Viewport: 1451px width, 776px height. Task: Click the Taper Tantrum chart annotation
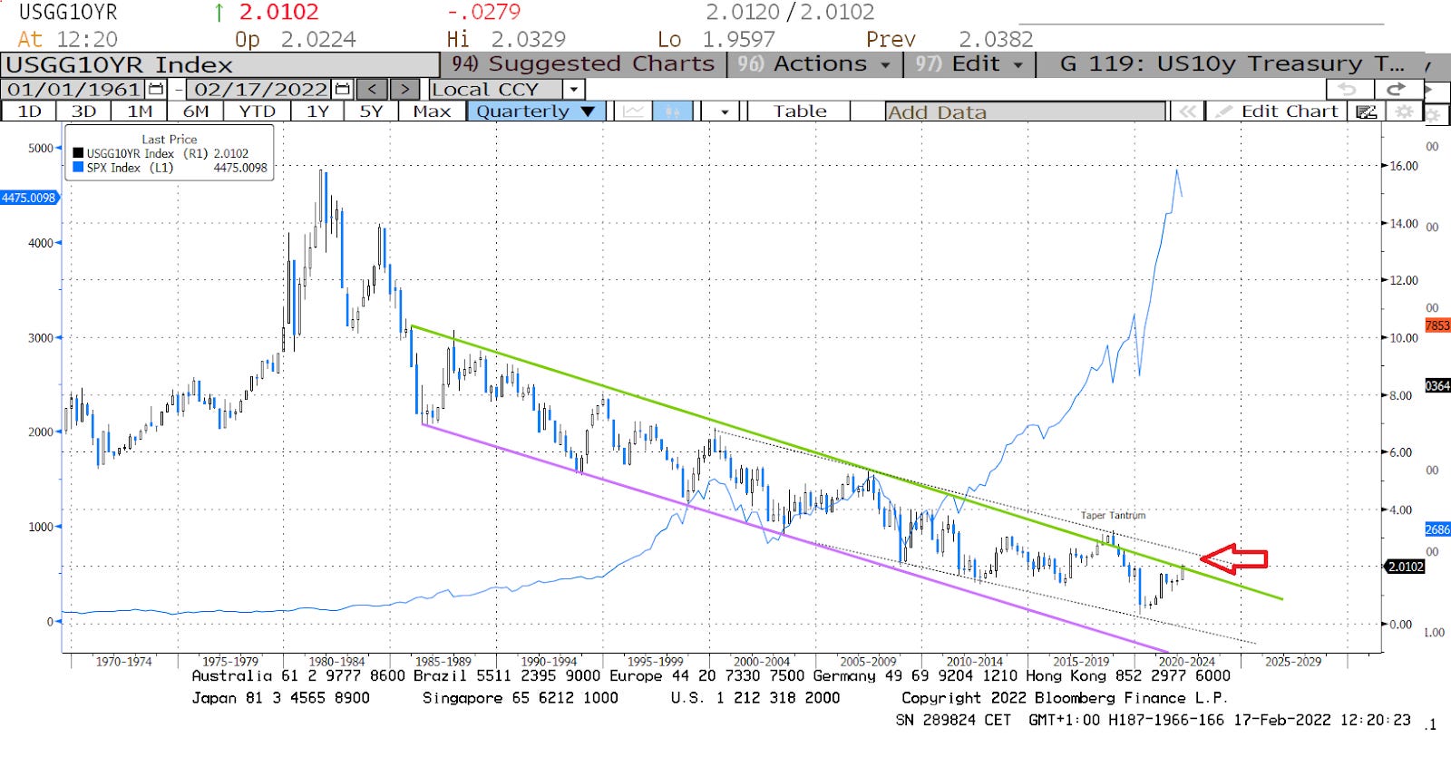tap(1113, 515)
